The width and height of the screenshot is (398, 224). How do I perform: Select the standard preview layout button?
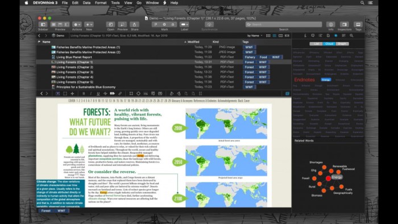click(x=60, y=24)
